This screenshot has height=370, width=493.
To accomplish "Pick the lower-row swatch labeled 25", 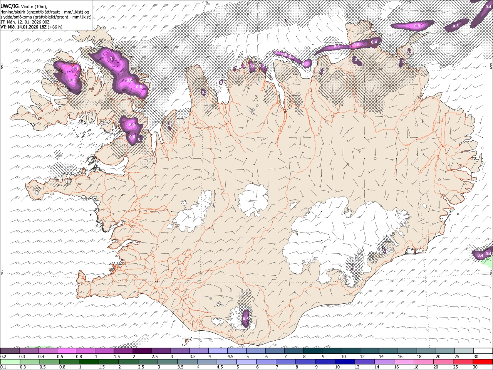I will (463, 362).
